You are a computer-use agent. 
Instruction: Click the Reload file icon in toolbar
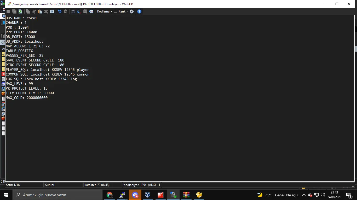tap(20, 11)
